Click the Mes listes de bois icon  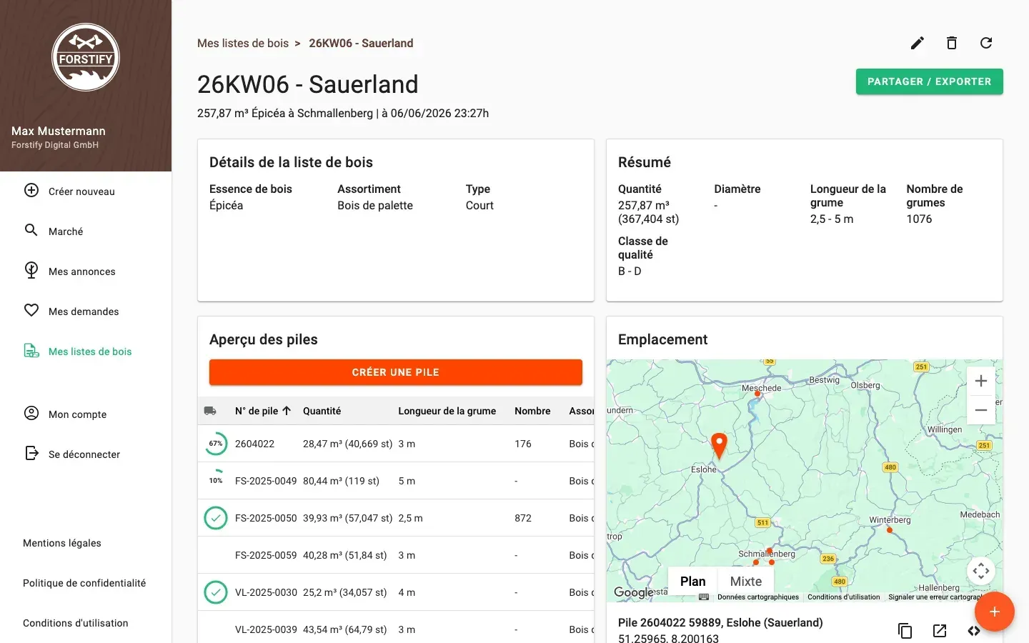point(31,351)
